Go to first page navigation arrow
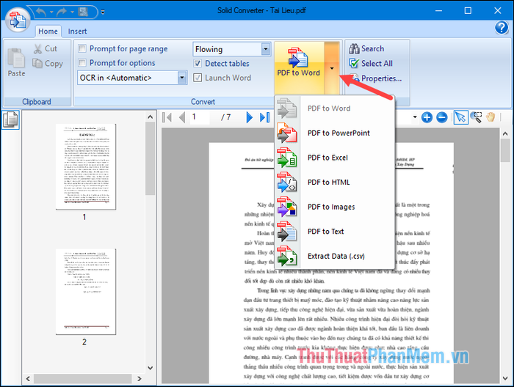This screenshot has height=387, width=514. (167, 117)
